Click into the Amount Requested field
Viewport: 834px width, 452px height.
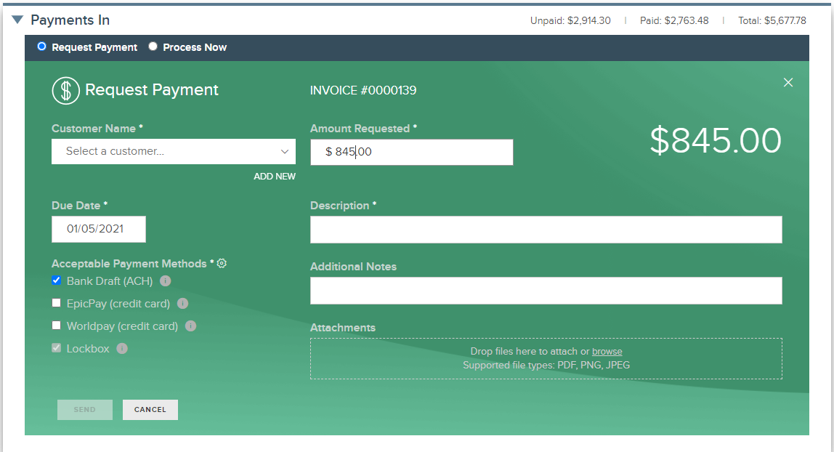(x=412, y=152)
